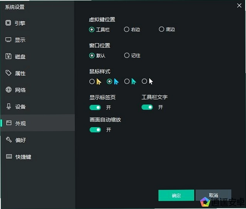
Task: Click the 取消 cancel button
Action: coord(213,195)
